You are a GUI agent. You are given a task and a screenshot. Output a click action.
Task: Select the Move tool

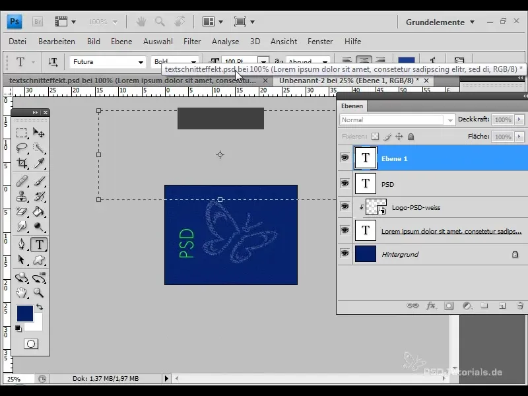(x=39, y=133)
